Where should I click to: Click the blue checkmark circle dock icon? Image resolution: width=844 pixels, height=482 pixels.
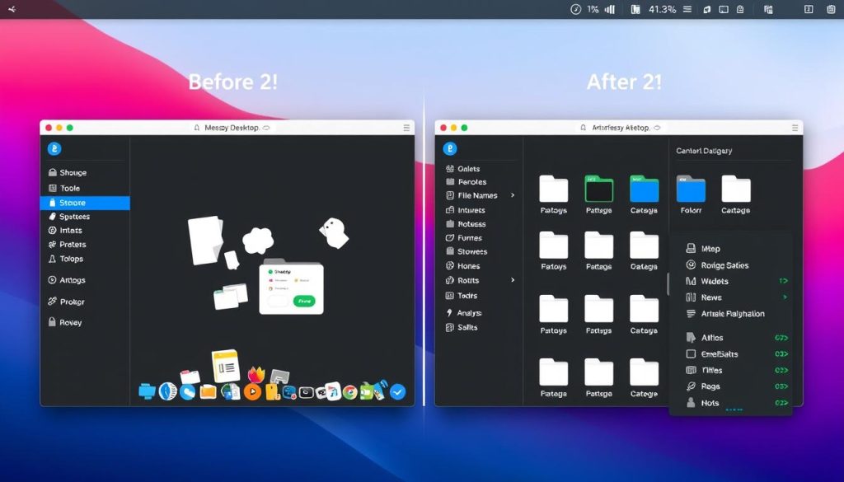coord(398,392)
